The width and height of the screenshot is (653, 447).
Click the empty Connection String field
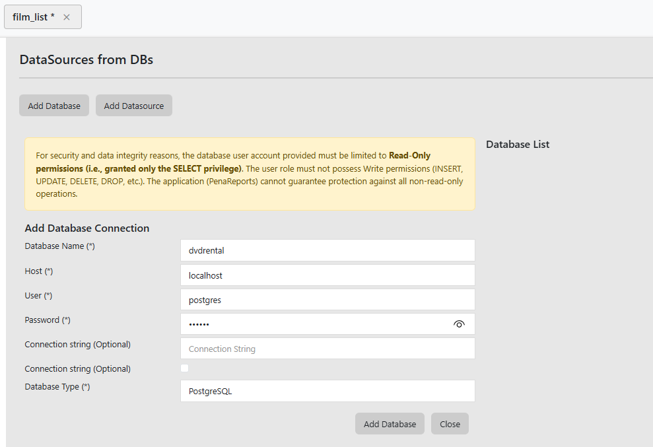(327, 348)
